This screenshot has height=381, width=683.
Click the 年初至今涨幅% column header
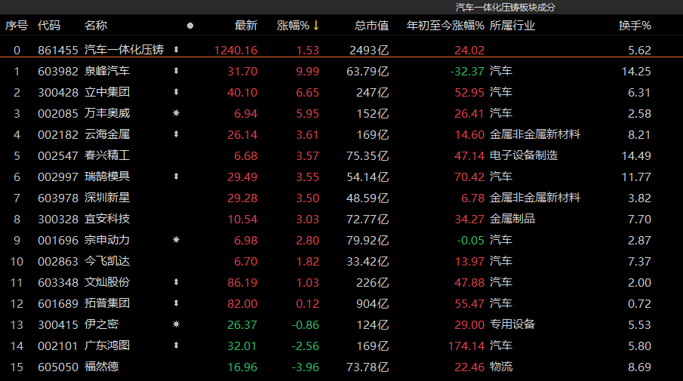pos(445,26)
